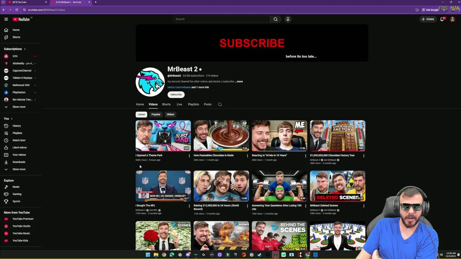This screenshot has width=461, height=259.
Task: Open Chrome from the taskbar
Action: [164, 255]
